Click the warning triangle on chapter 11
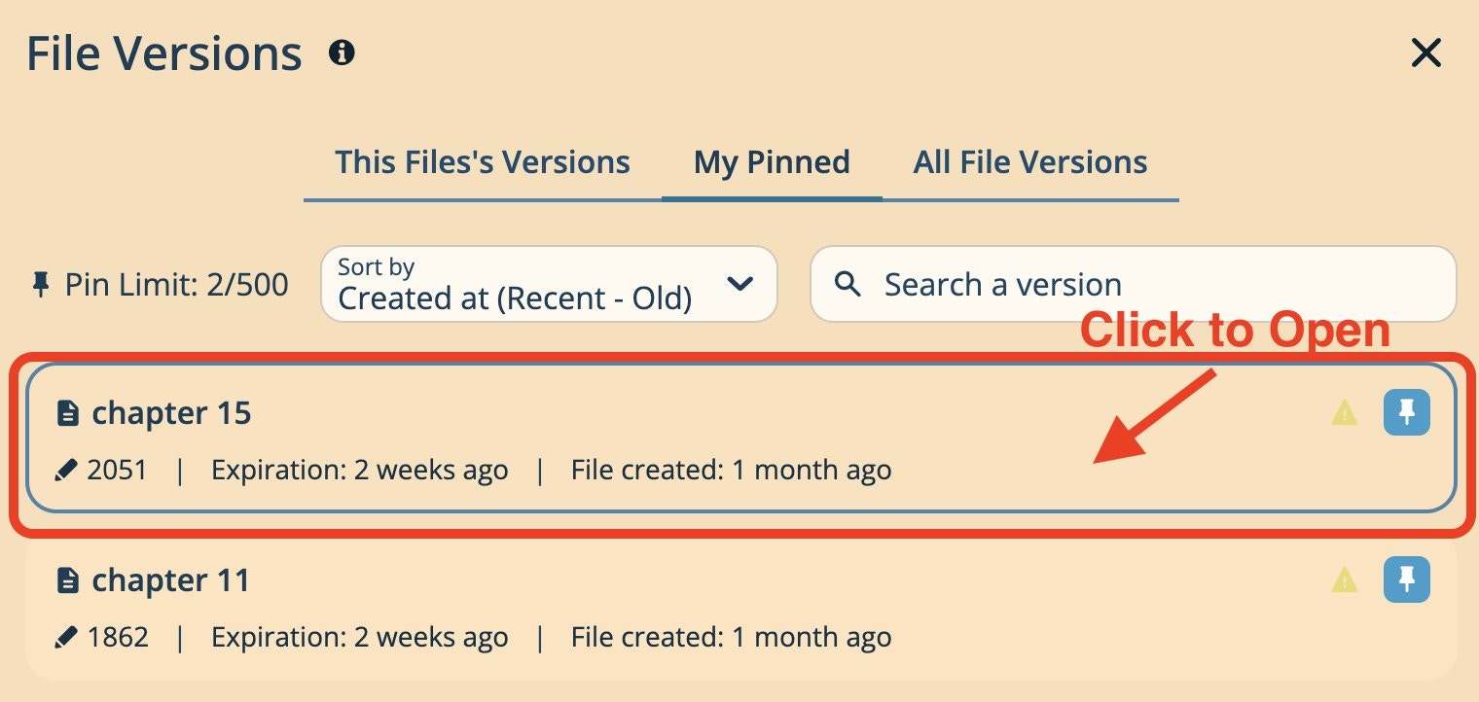Screen dimensions: 1479x702 [x=1344, y=579]
